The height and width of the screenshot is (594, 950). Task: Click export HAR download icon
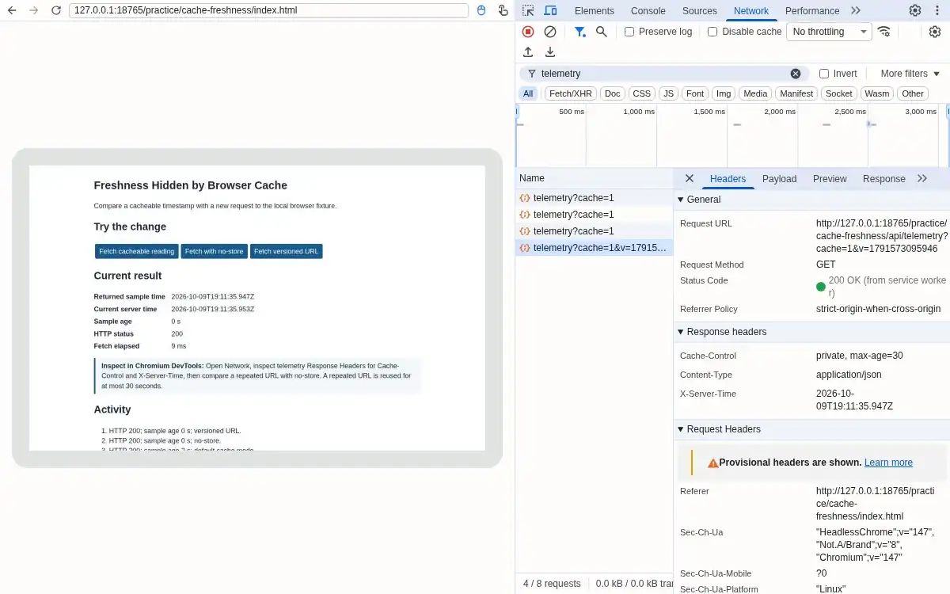coord(550,52)
